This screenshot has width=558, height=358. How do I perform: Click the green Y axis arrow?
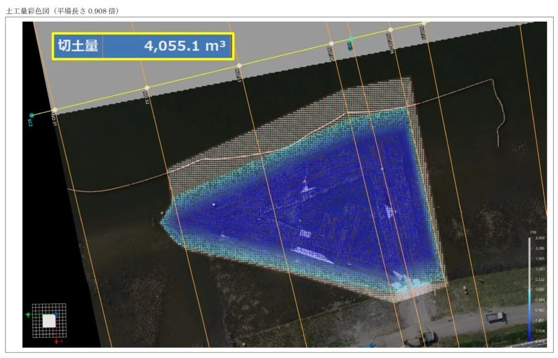click(28, 315)
